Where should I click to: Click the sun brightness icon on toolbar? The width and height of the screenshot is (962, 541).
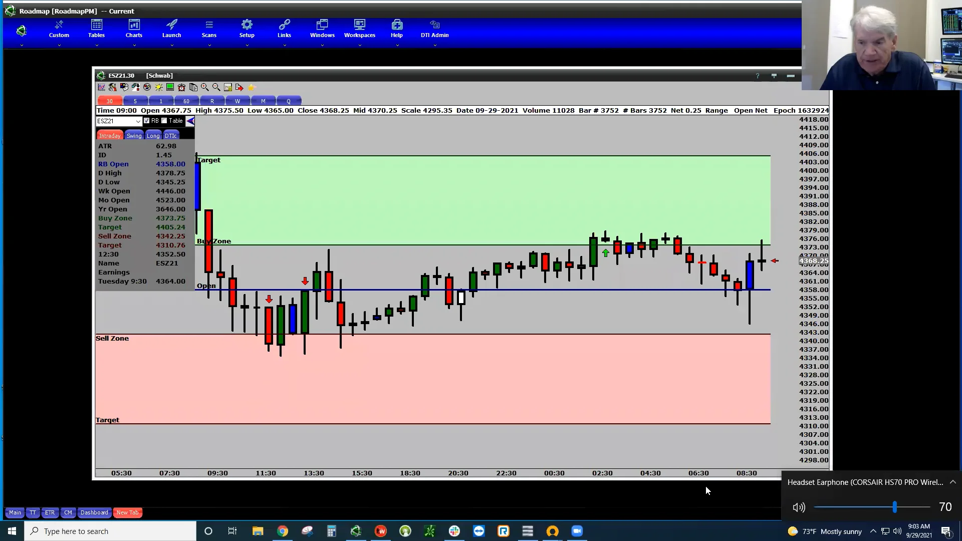[x=158, y=87]
